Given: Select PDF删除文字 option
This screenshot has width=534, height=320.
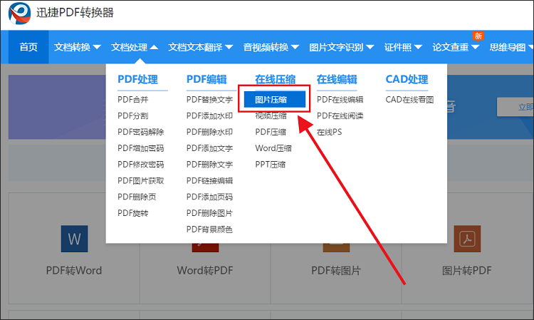Looking at the screenshot, I should [209, 165].
